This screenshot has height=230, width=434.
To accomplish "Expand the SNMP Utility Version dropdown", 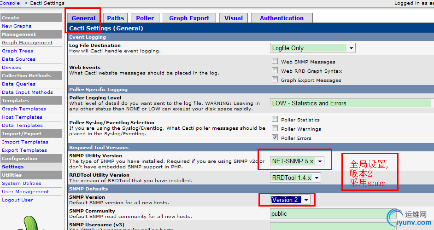I will [297, 161].
